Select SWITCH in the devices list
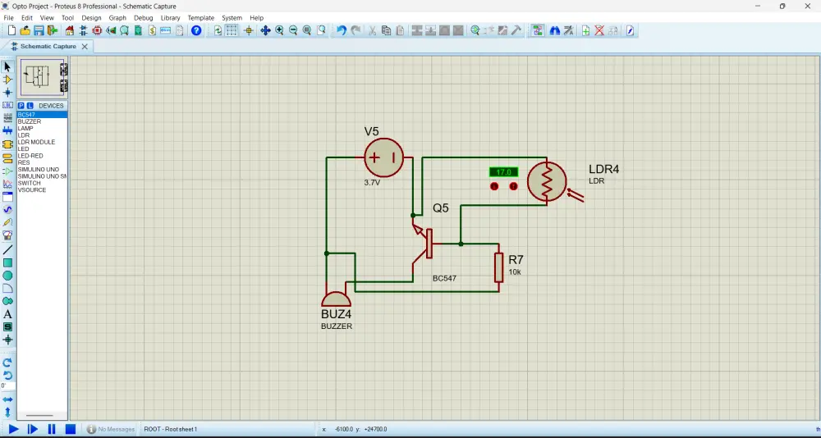This screenshot has height=438, width=821. pos(42,183)
